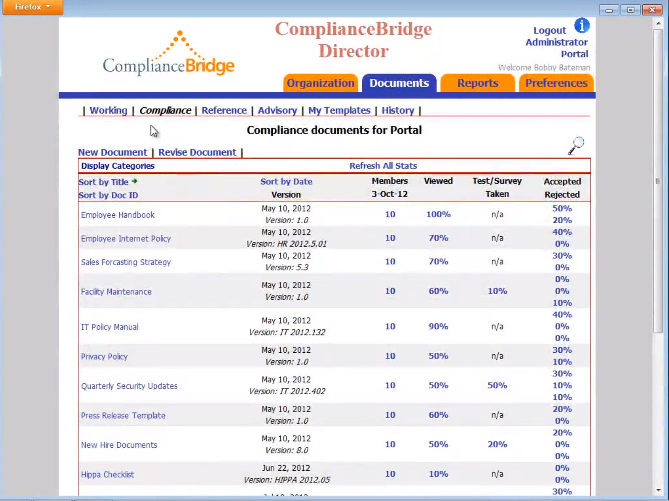Open the Employee Internet Policy document
669x501 pixels.
pos(126,239)
